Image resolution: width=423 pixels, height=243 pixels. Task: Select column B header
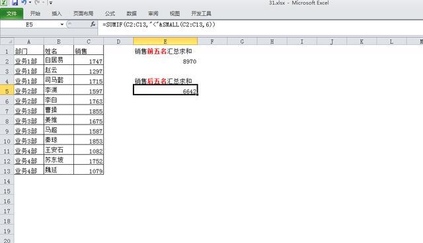click(x=59, y=41)
